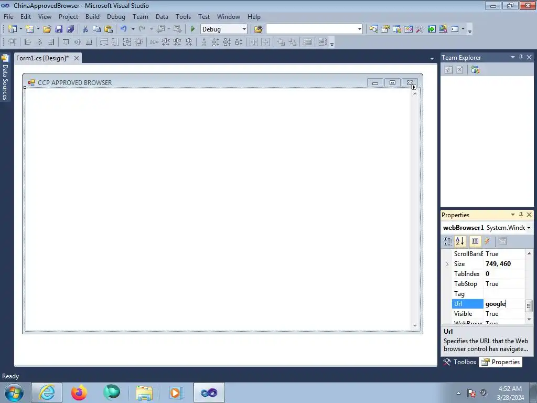Screen dimensions: 537x403
Task: Open the Start Page toolbar icon
Action: coord(432,29)
